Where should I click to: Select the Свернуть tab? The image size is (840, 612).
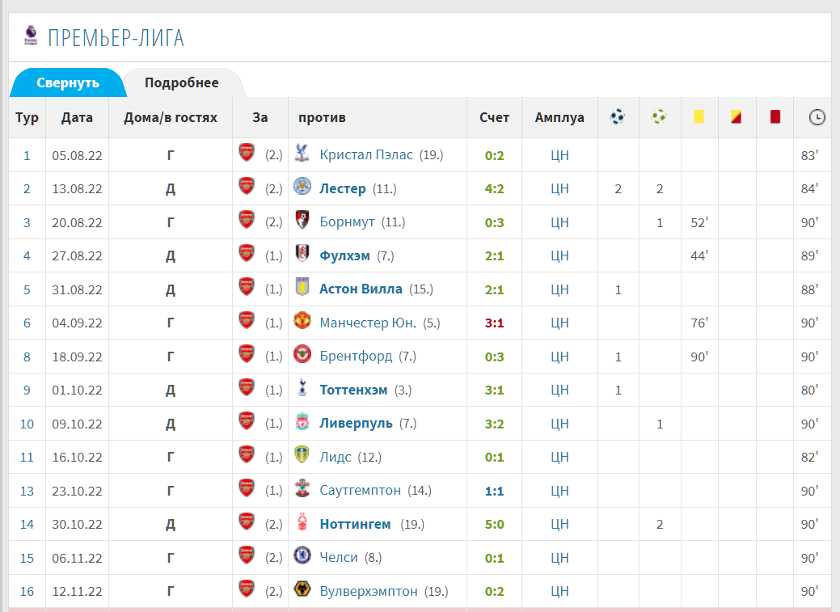tap(68, 82)
